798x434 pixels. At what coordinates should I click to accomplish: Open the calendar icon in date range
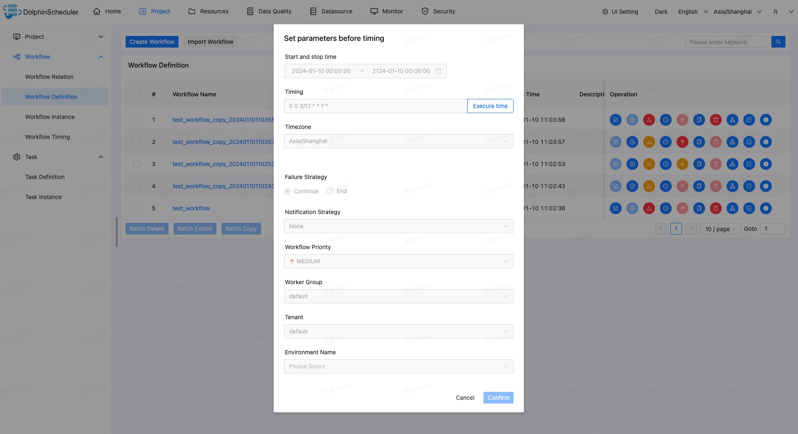point(438,71)
